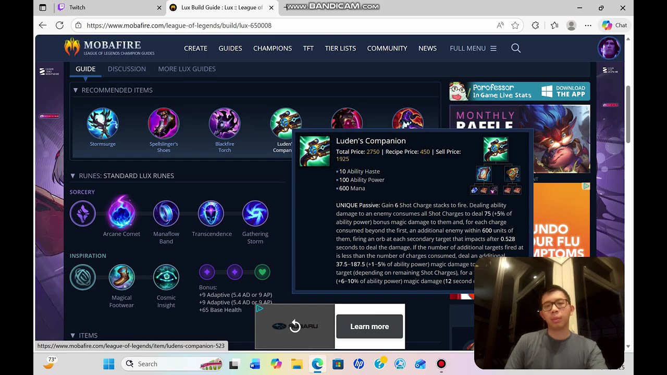
Task: Open the weather widget showing 73°
Action: 49,363
